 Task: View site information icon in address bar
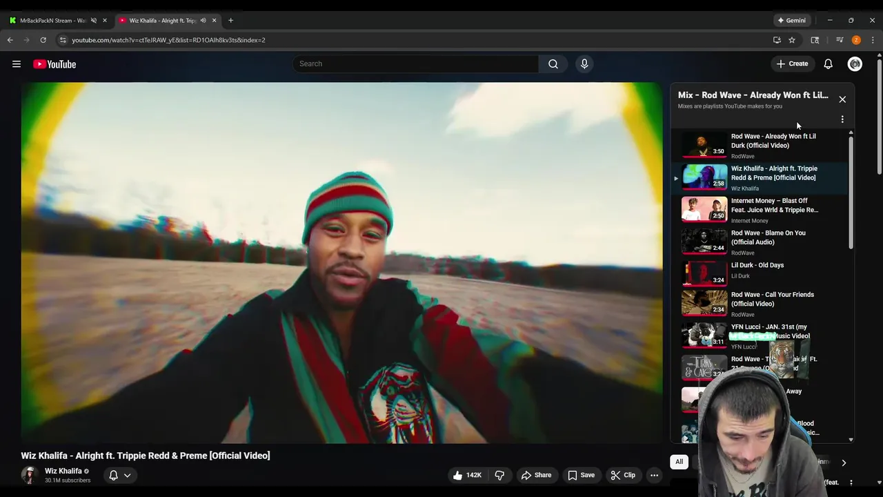[63, 40]
